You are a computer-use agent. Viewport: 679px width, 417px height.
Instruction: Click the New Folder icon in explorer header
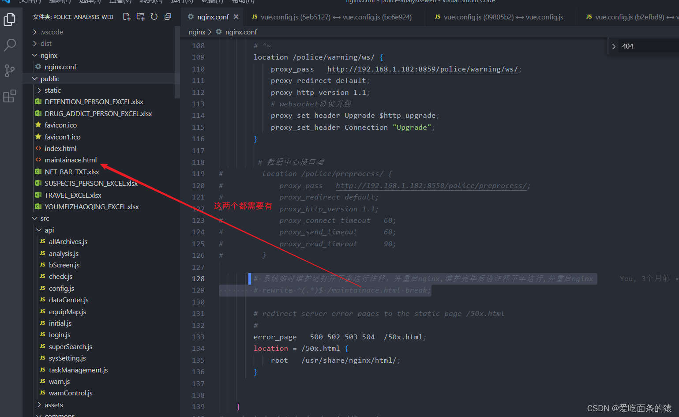[140, 17]
